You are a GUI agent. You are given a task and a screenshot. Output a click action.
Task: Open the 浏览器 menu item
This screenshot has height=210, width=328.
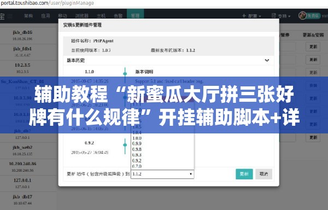click(81, 16)
